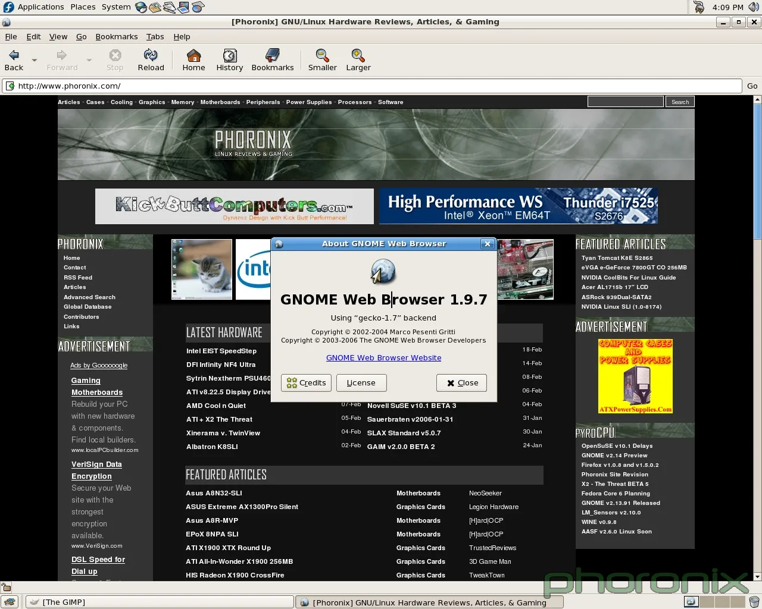This screenshot has height=609, width=762.
Task: Open the Forward history dropdown arrow
Action: click(x=89, y=60)
